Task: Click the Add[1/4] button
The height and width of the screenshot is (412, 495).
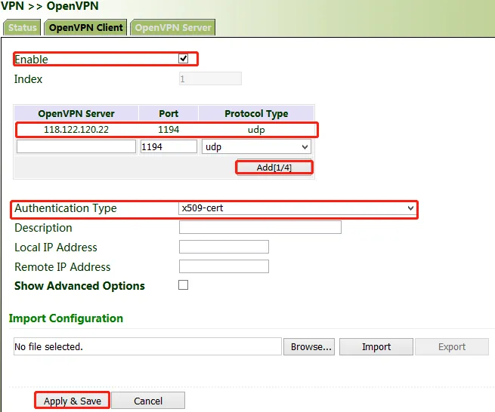Action: point(274,168)
